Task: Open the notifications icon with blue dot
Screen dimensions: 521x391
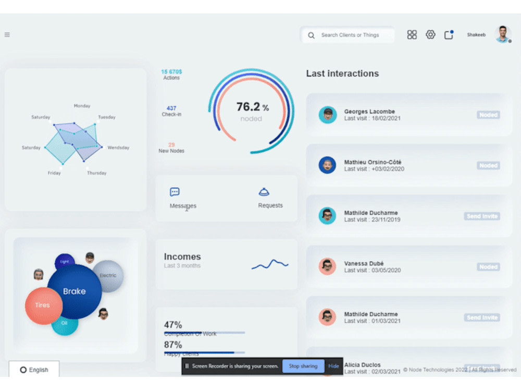Action: coord(449,34)
